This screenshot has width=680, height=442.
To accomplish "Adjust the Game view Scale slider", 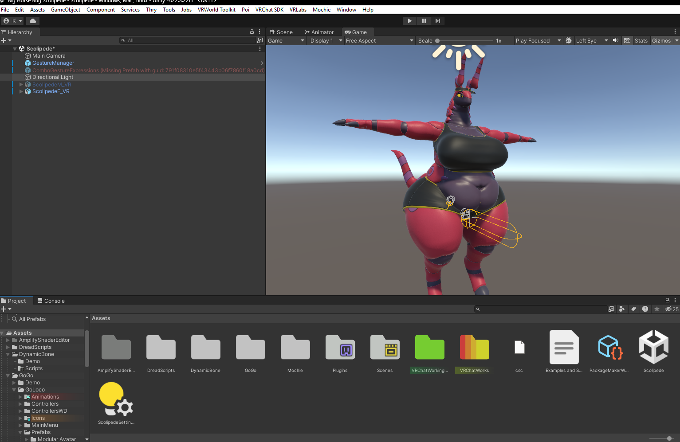I will coord(464,40).
